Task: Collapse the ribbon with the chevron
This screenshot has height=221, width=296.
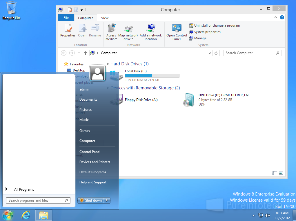Action: coord(276,17)
